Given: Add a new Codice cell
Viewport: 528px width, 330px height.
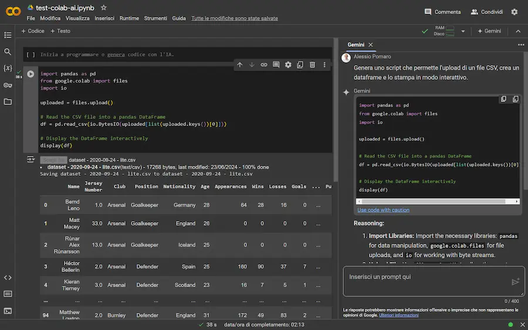Looking at the screenshot, I should click(x=33, y=31).
